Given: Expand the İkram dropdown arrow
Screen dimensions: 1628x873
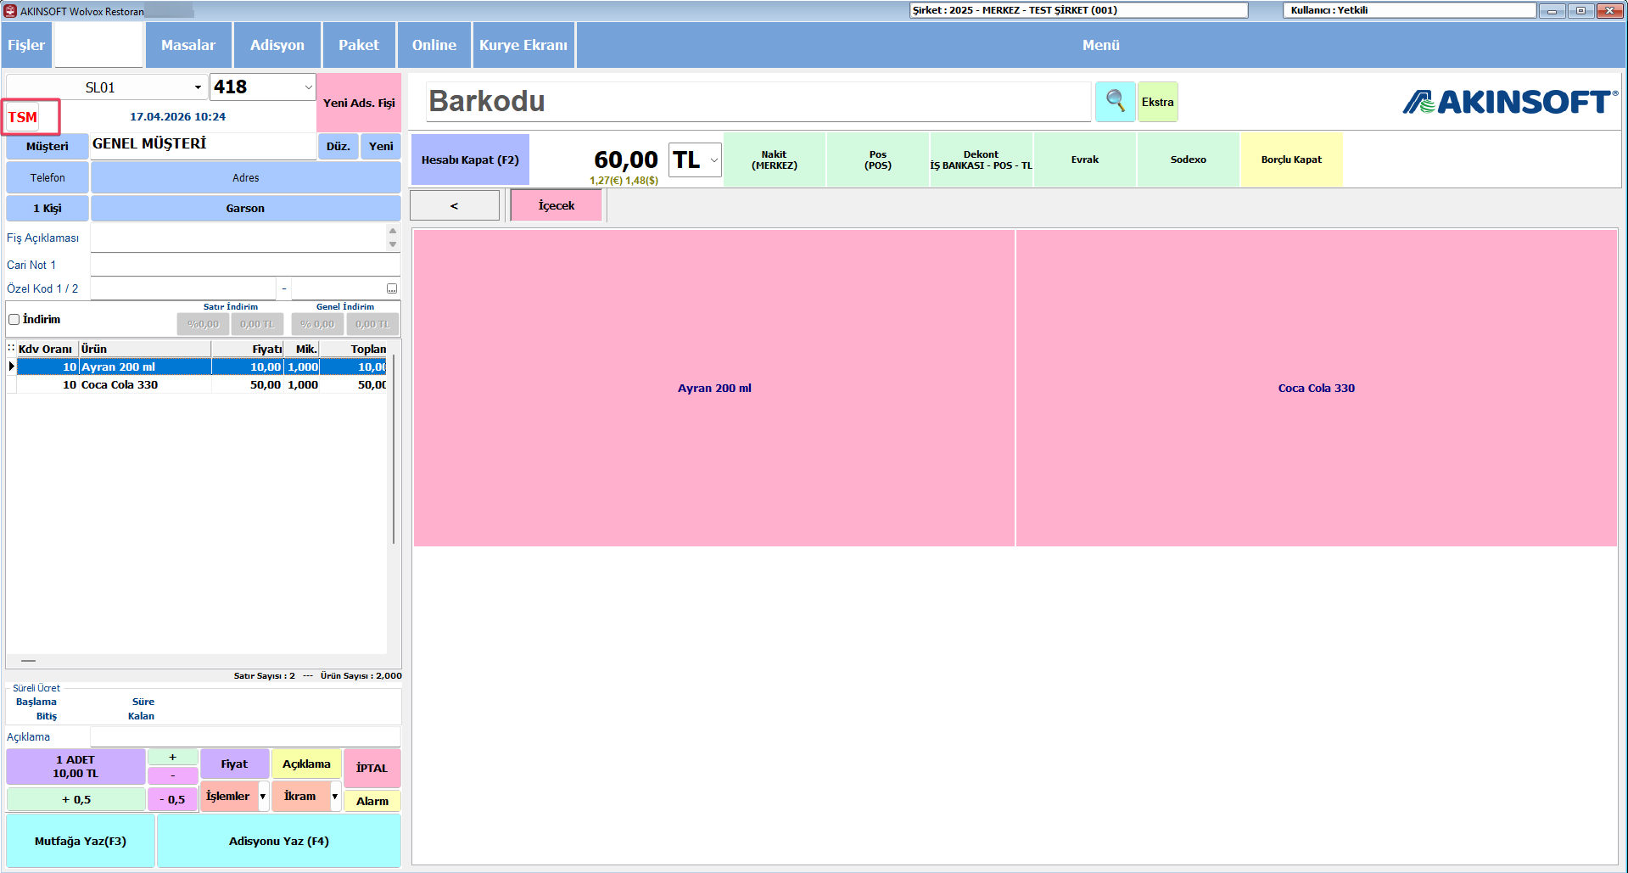Looking at the screenshot, I should (335, 797).
